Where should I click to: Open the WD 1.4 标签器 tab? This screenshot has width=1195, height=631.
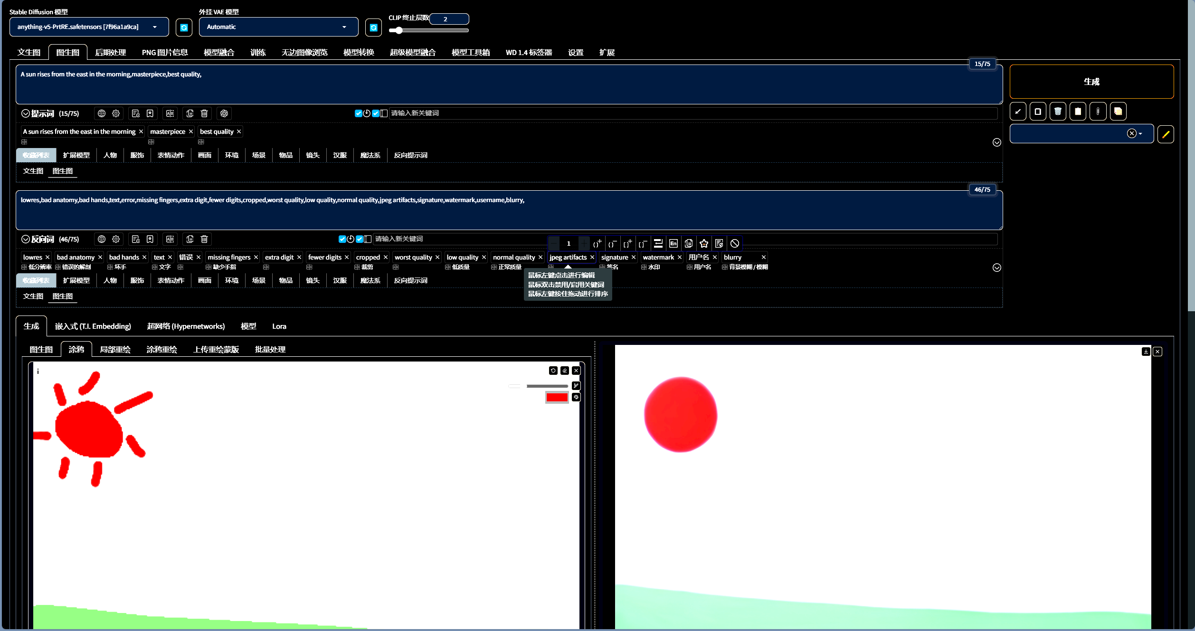(529, 53)
